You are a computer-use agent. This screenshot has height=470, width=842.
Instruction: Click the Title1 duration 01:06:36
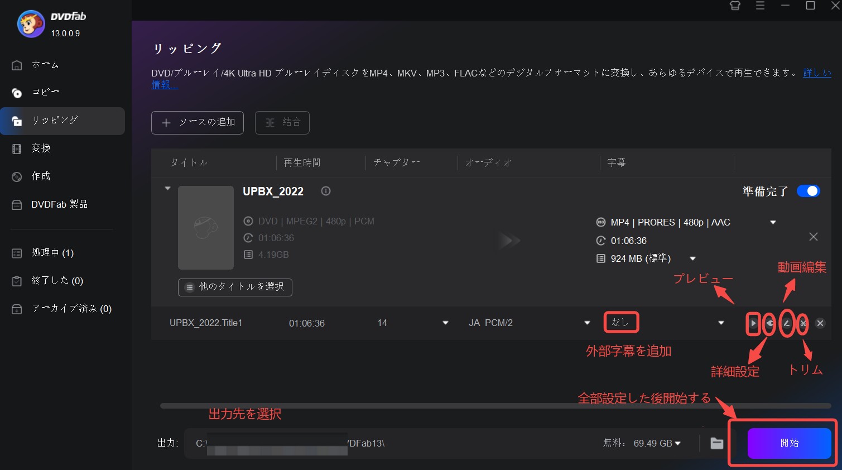(x=307, y=324)
